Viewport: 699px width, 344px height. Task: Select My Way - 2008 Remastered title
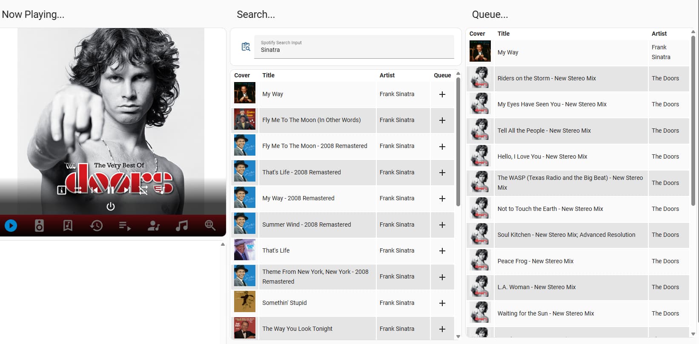pyautogui.click(x=298, y=198)
